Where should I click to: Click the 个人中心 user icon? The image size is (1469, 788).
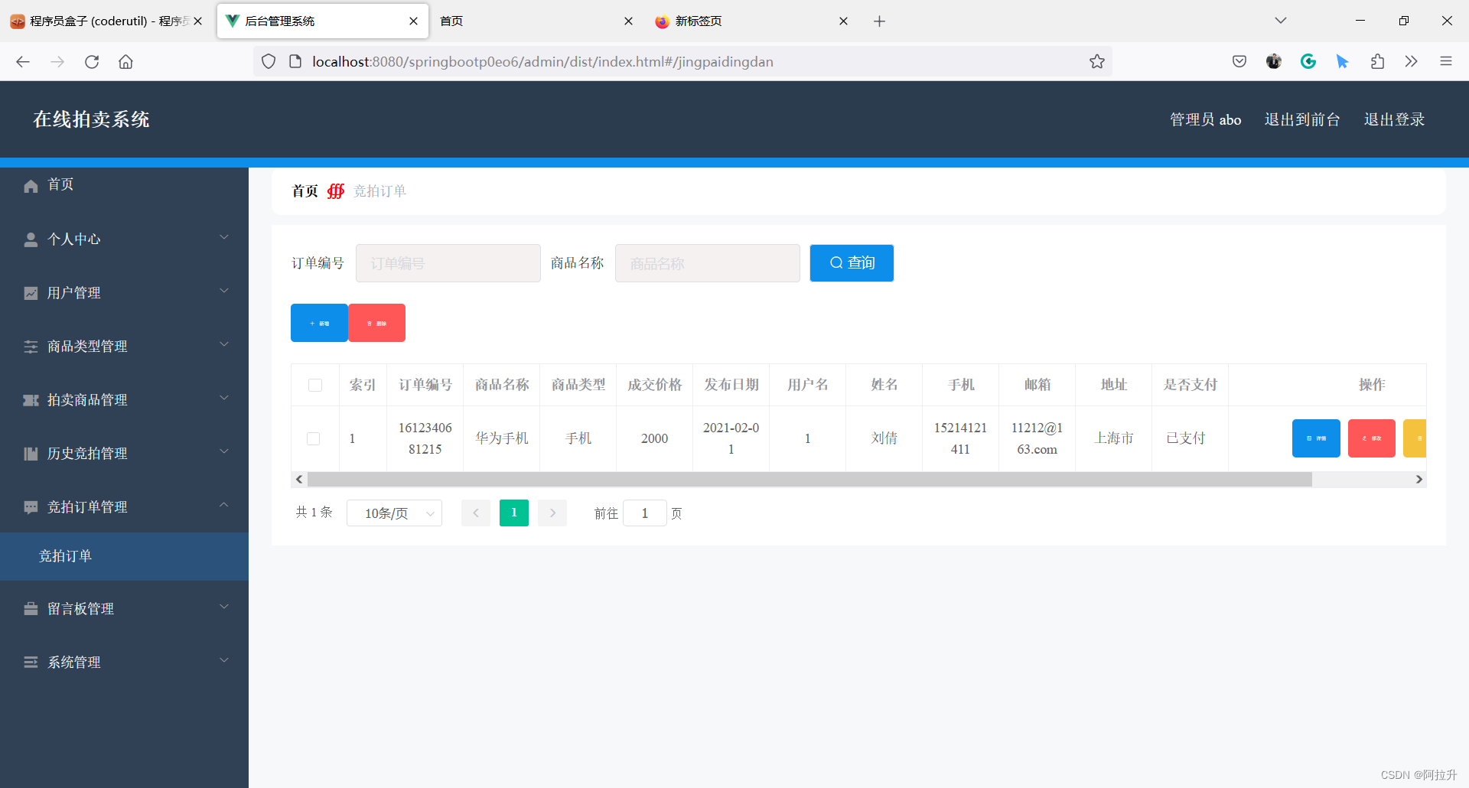point(31,239)
